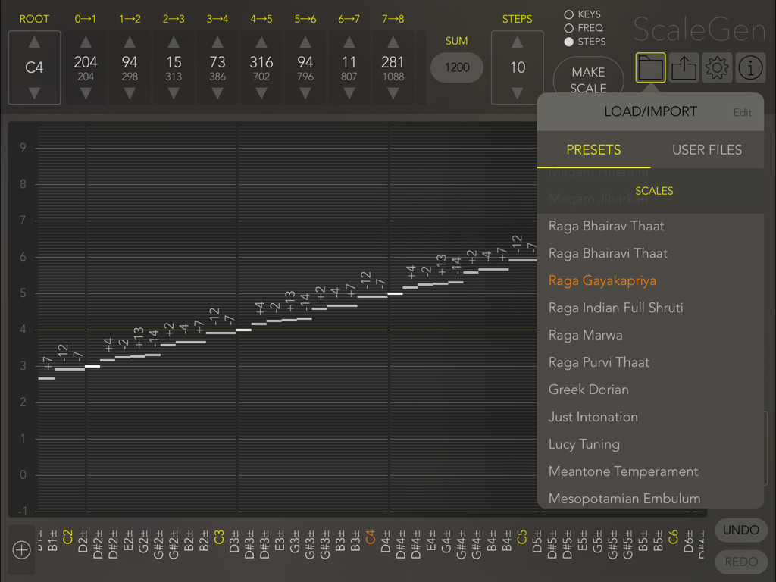Screen dimensions: 776x582
Task: Click Edit in the Load/Import panel
Action: click(743, 111)
